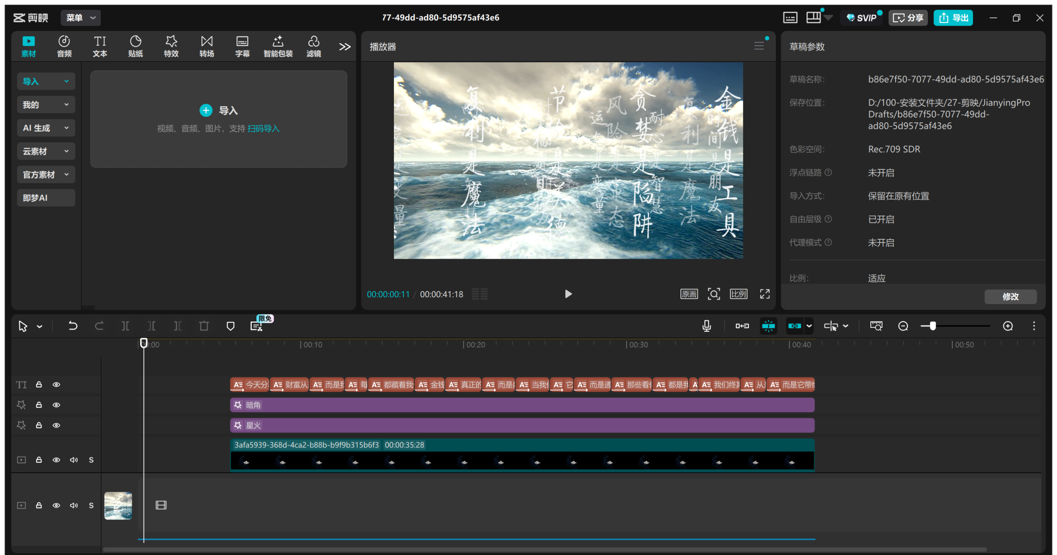Viewport: 1057px width, 555px height.
Task: Click the zoom in timeline icon
Action: pos(1008,326)
